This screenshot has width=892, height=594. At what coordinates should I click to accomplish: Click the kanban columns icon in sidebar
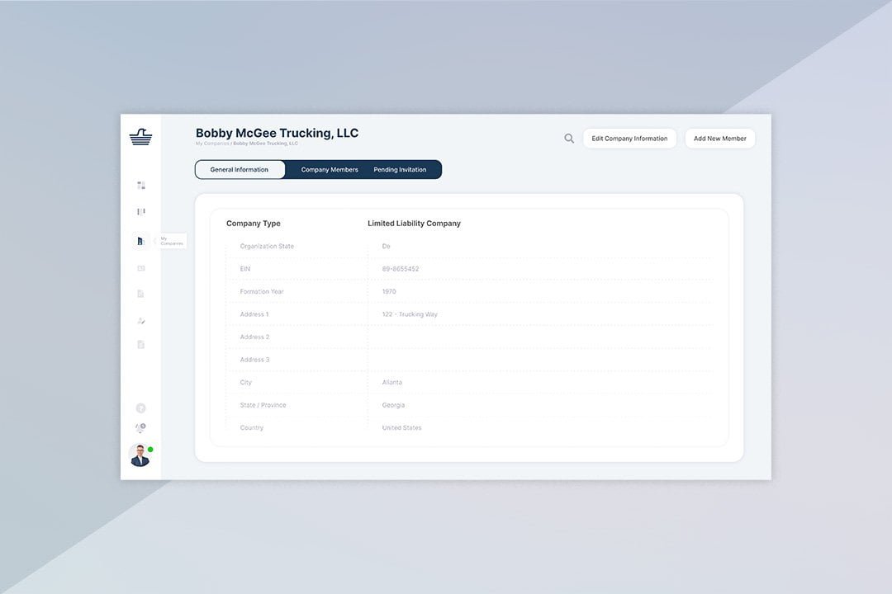coord(141,212)
